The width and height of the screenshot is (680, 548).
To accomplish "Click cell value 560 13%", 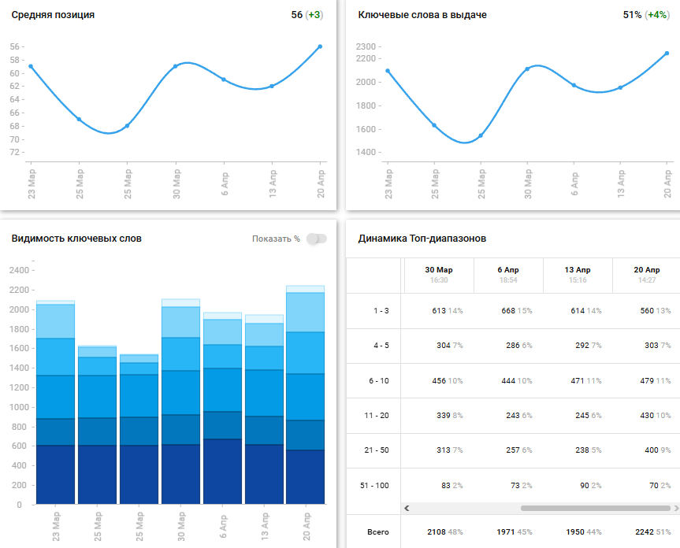I will click(x=656, y=310).
